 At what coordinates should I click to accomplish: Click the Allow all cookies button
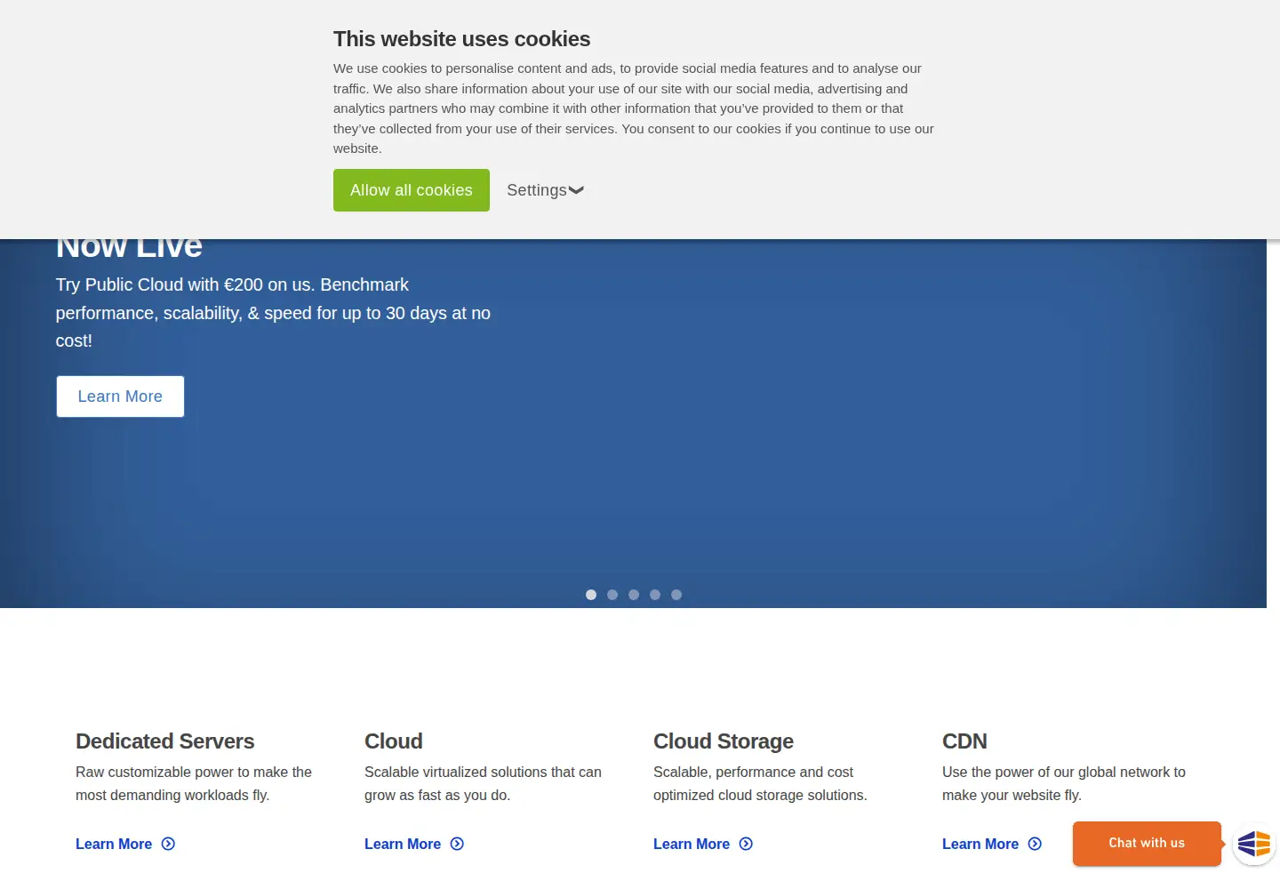pyautogui.click(x=412, y=190)
